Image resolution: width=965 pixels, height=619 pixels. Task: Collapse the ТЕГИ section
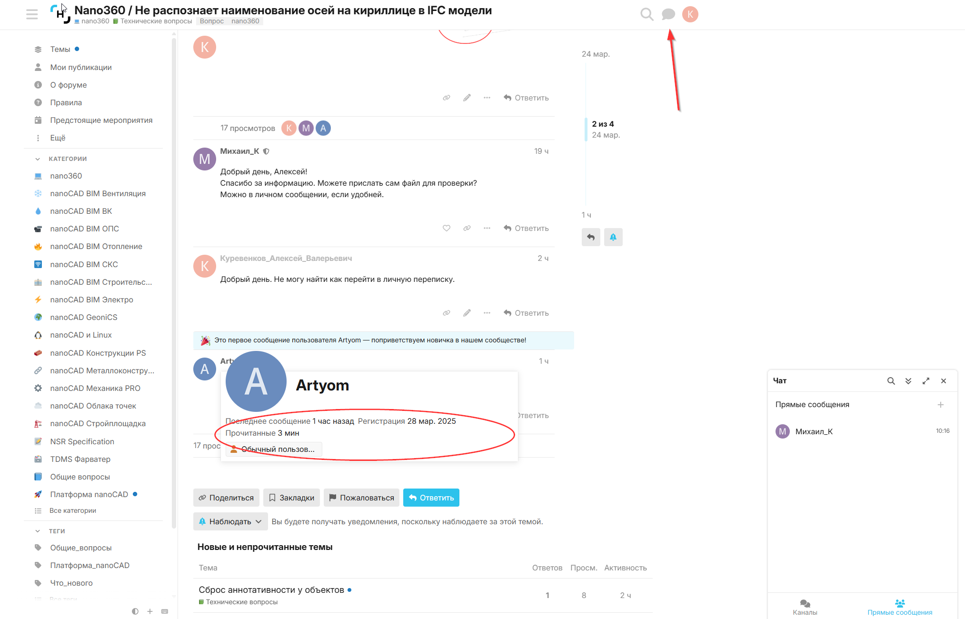click(x=38, y=531)
